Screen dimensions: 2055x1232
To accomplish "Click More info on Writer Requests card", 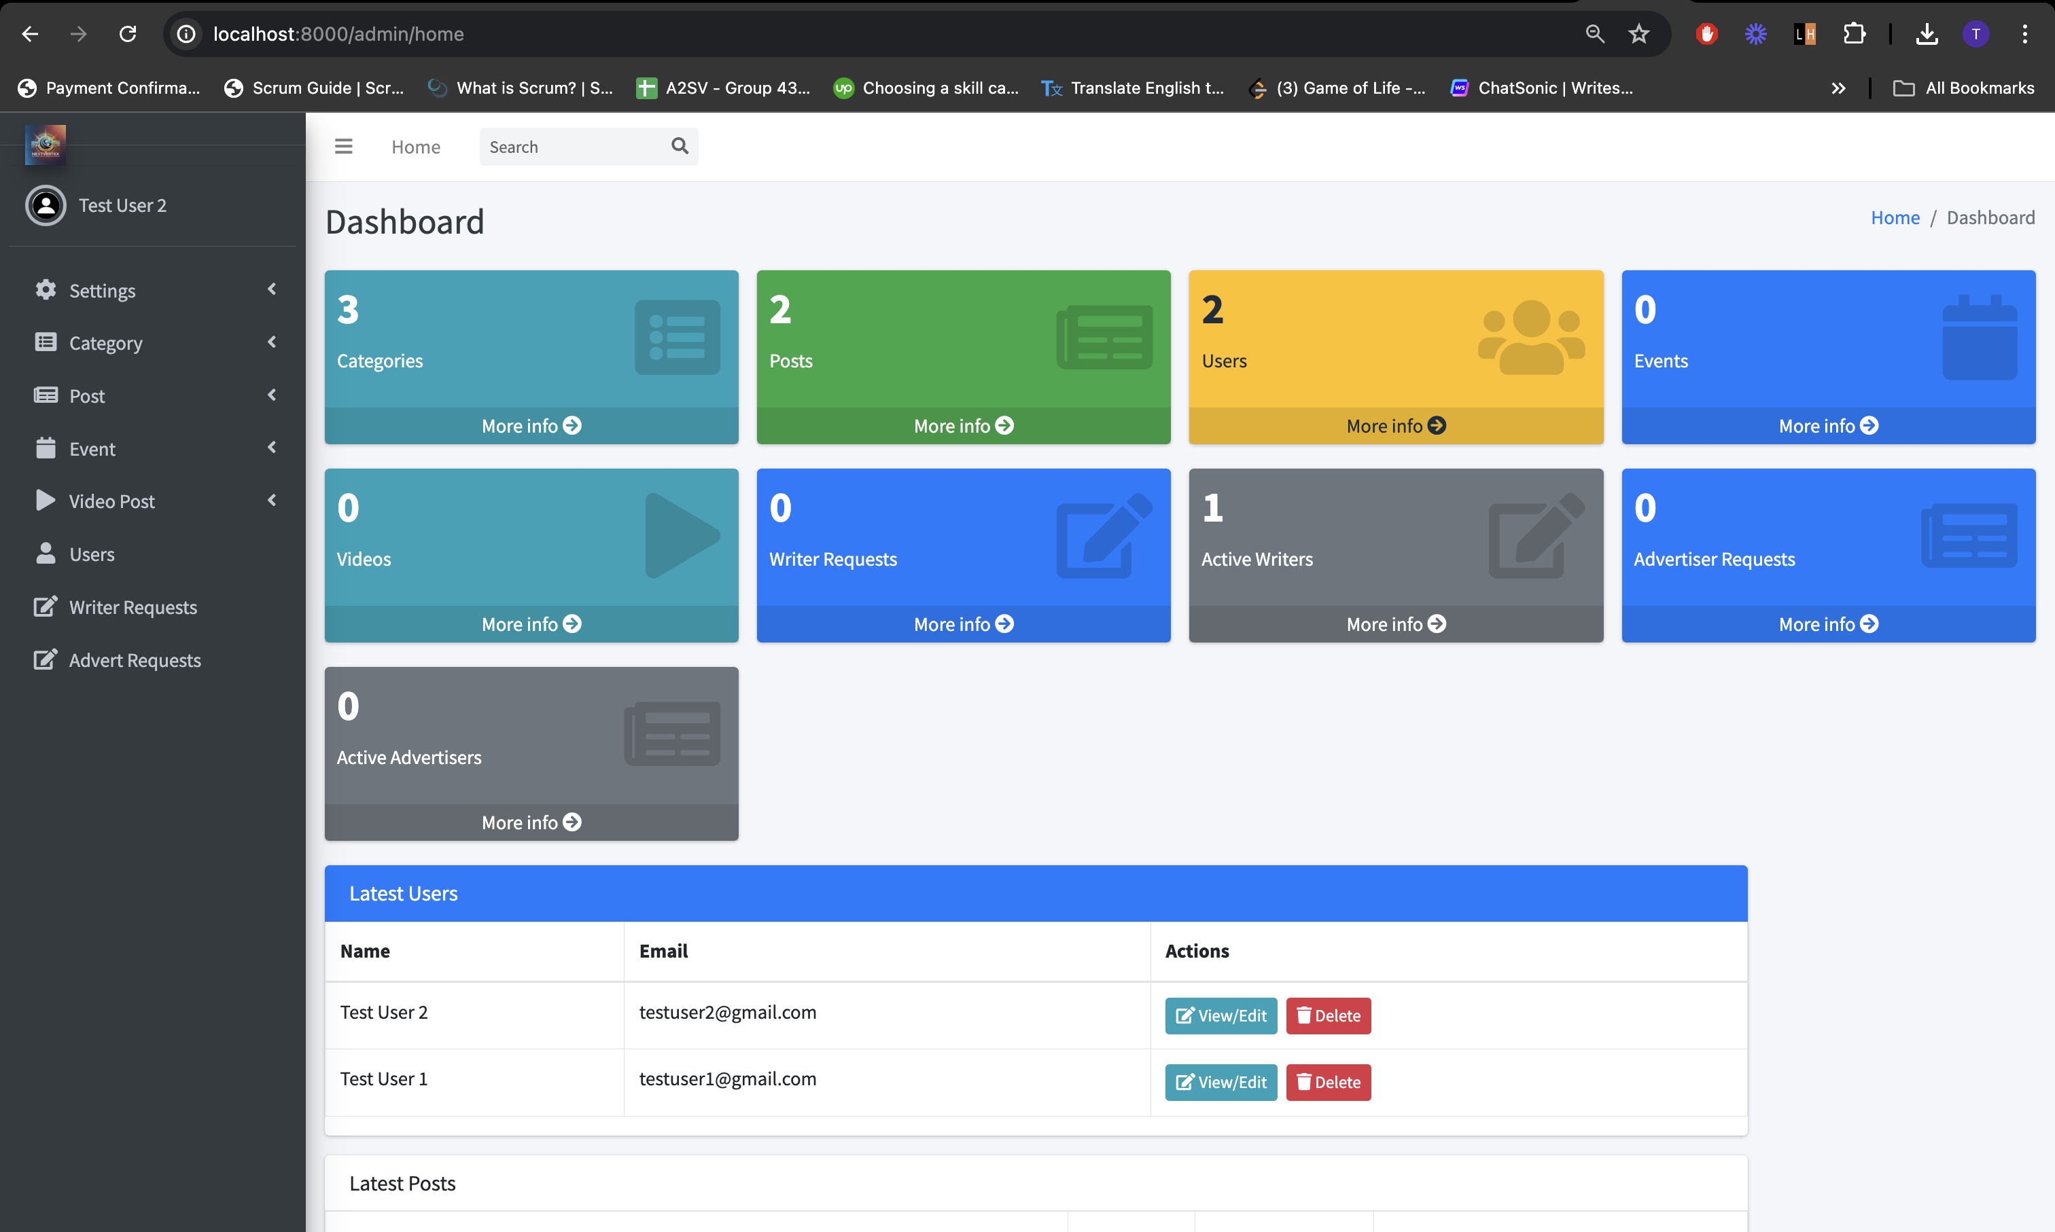I will click(964, 624).
